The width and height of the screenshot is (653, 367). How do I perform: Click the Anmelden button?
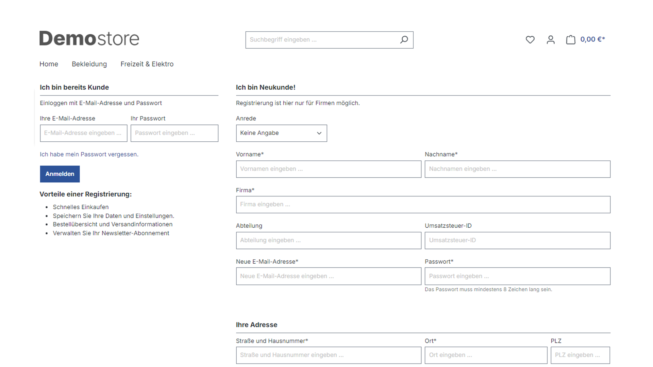[x=60, y=174]
